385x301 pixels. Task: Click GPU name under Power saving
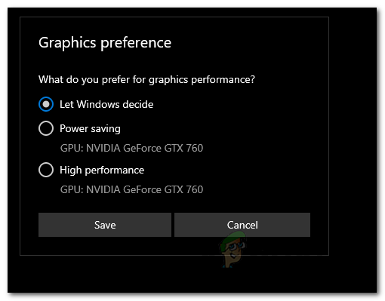click(131, 148)
